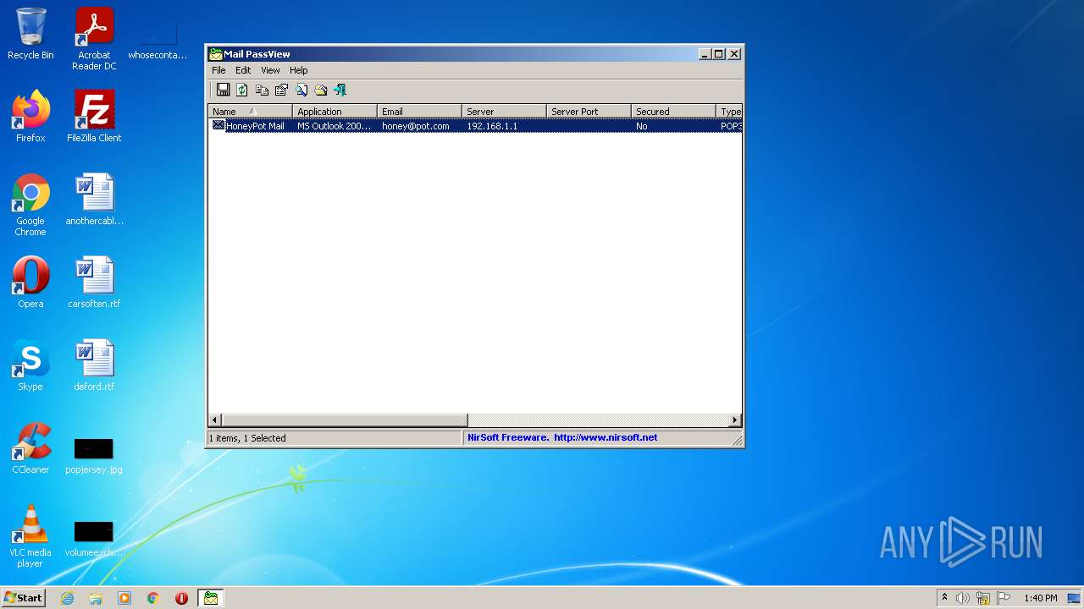This screenshot has height=609, width=1084.
Task: Sort by the Application column header
Action: coord(335,112)
